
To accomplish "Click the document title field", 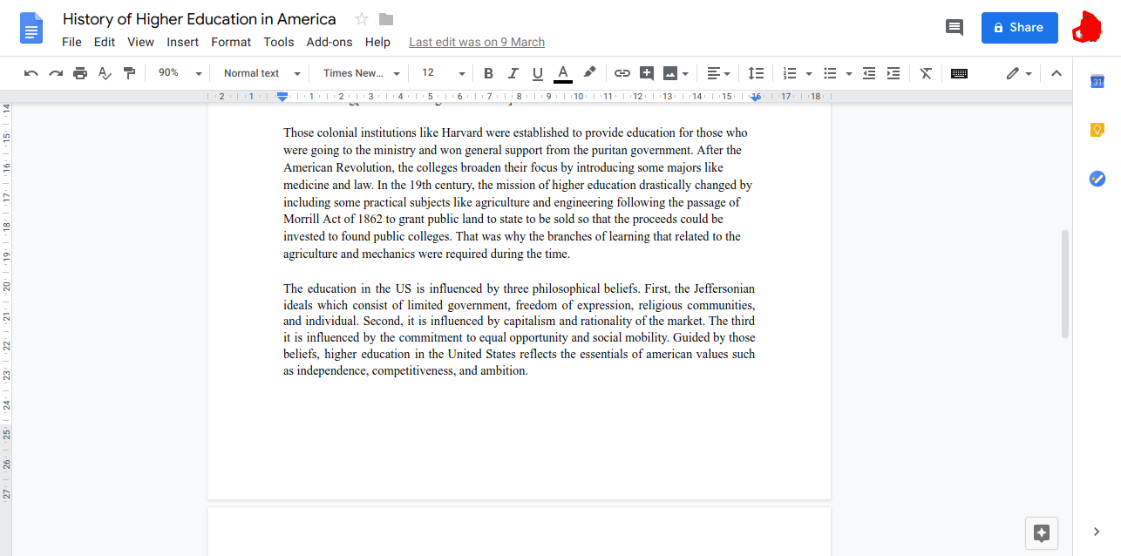I will tap(200, 19).
